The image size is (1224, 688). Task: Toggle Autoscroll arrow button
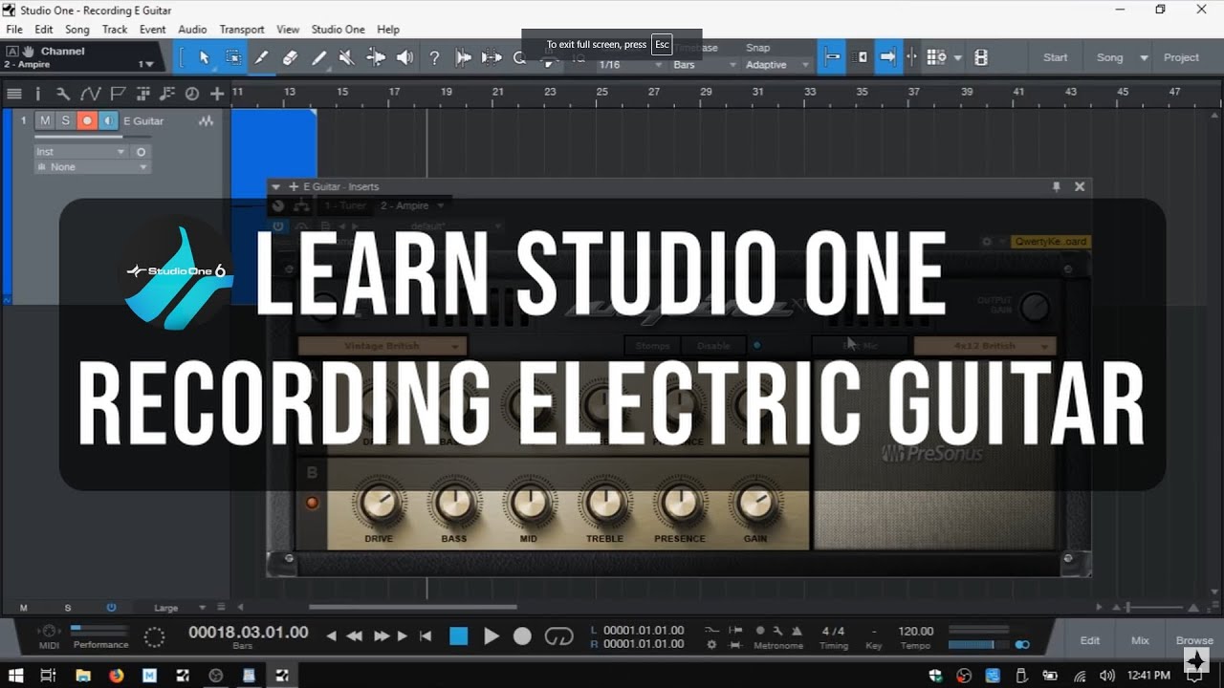click(888, 57)
